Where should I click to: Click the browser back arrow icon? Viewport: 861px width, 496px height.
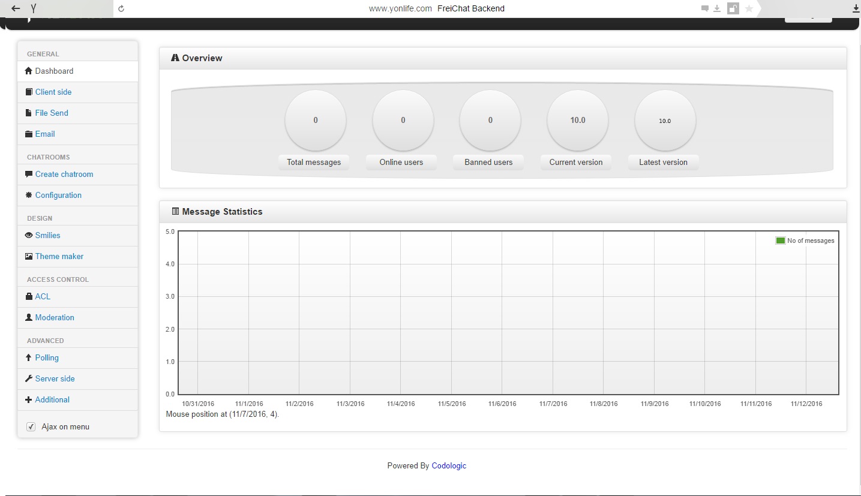pyautogui.click(x=16, y=8)
